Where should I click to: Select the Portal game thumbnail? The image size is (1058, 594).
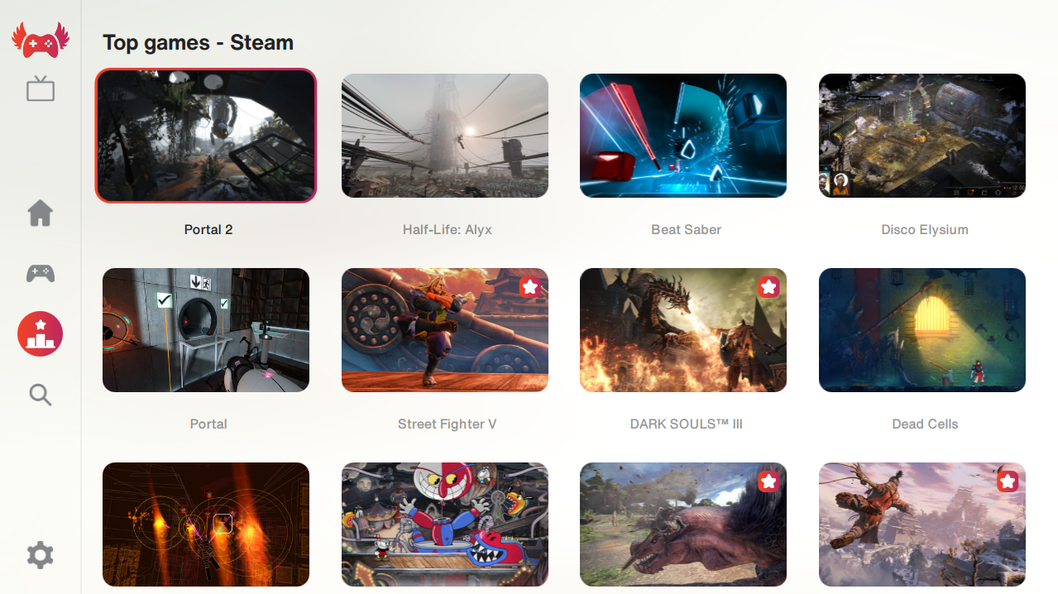(x=206, y=330)
